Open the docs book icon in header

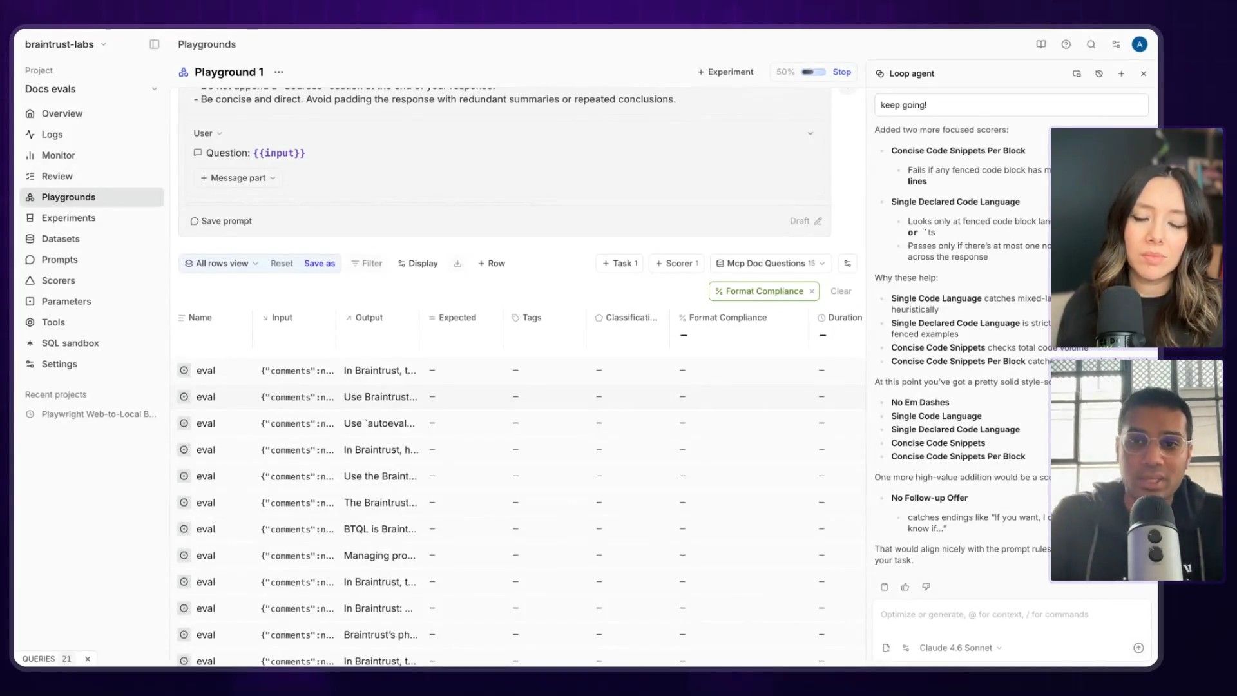pyautogui.click(x=1040, y=44)
